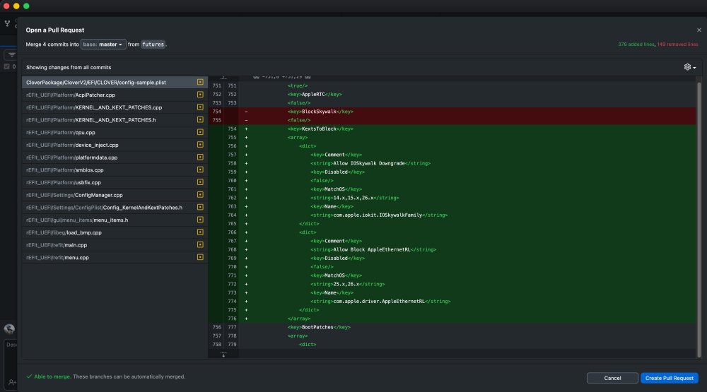
Task: Toggle the checkbox under the filter icon
Action: point(7,66)
